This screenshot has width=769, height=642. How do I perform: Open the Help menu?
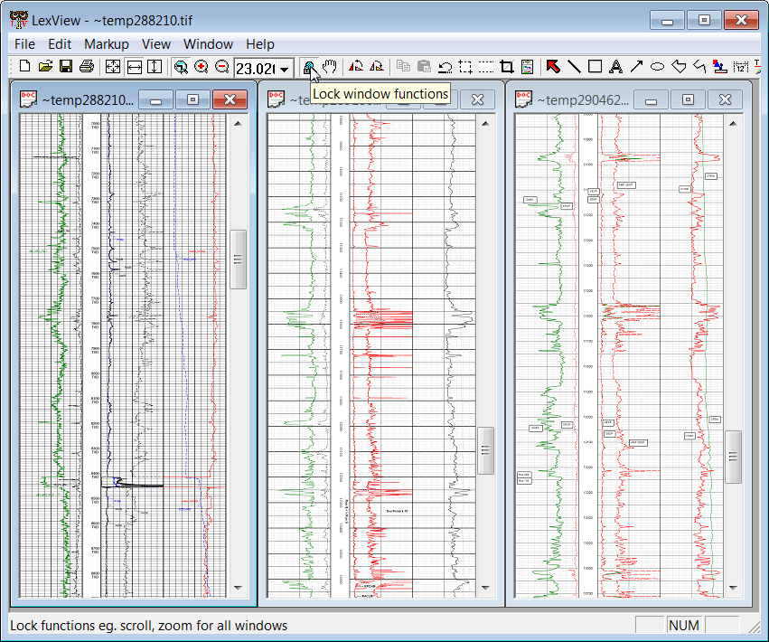click(x=260, y=44)
